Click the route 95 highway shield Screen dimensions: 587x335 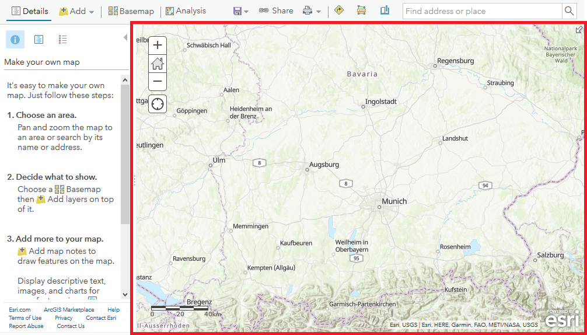coord(357,259)
